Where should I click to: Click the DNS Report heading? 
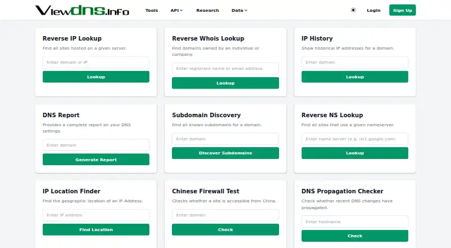(61, 115)
